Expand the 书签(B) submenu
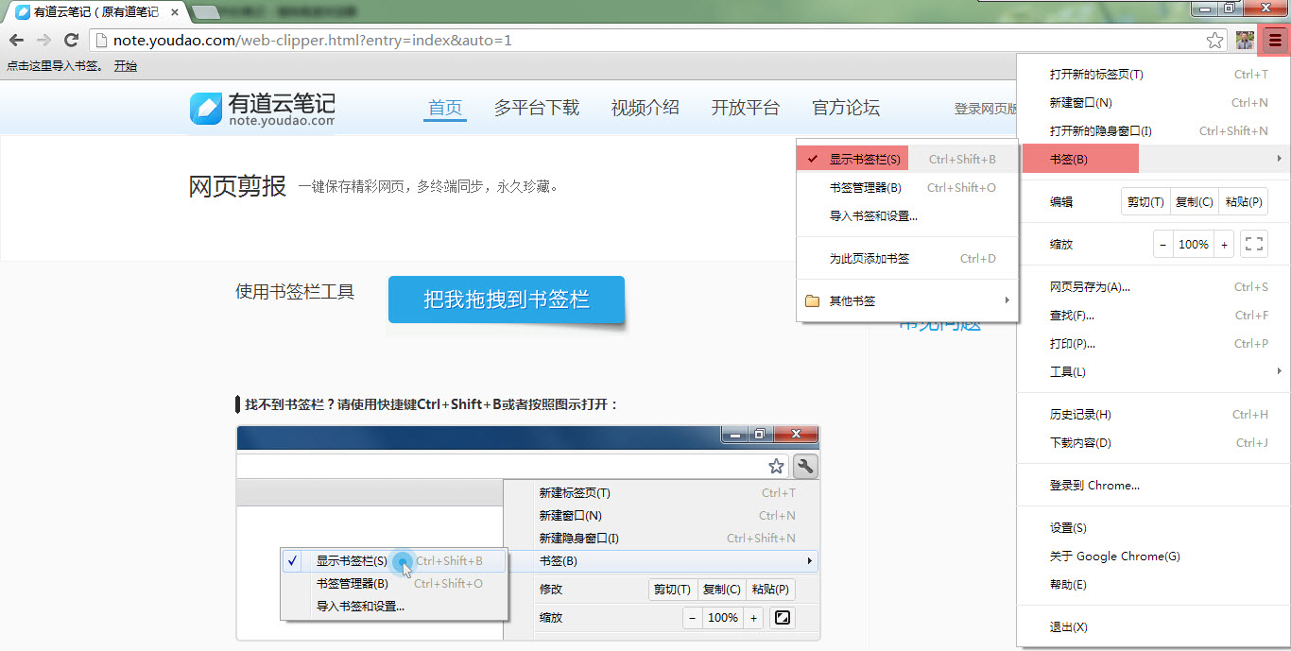Image resolution: width=1291 pixels, height=651 pixels. pos(1154,159)
